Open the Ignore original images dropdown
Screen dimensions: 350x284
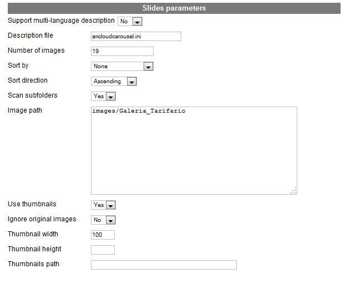pos(103,220)
